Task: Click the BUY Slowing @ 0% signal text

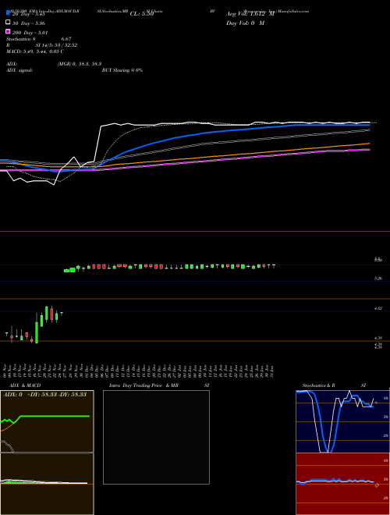Action: click(x=122, y=70)
